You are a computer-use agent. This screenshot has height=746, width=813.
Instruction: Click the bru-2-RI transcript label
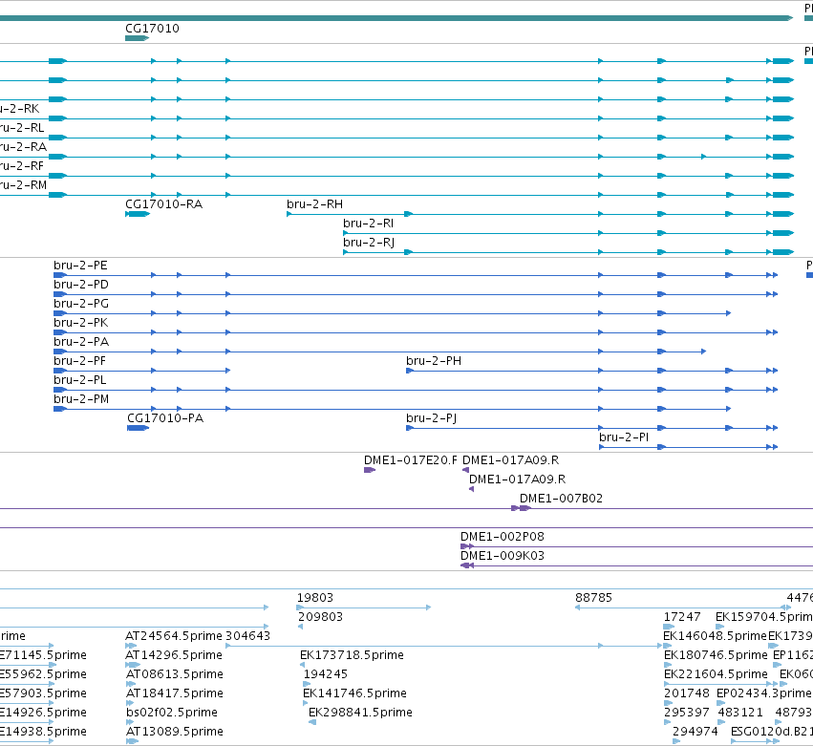click(368, 224)
